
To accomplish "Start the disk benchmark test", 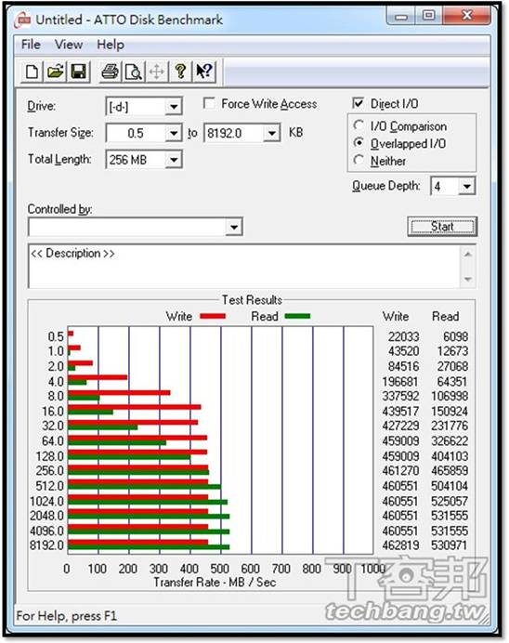I will pos(442,227).
